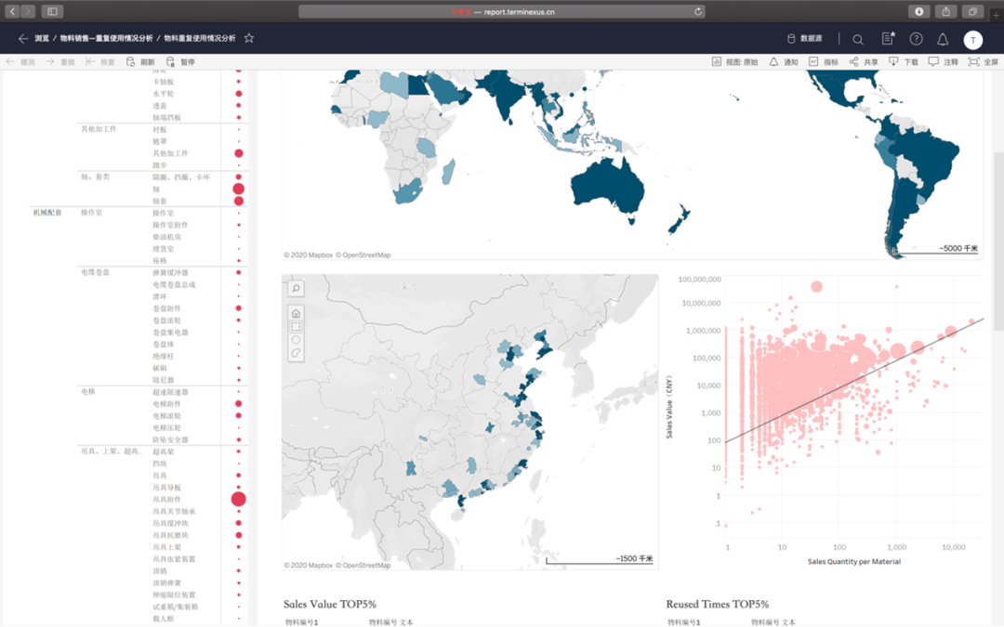Click the large red 吊具附件 circle mark
The height and width of the screenshot is (627, 1004).
(238, 499)
